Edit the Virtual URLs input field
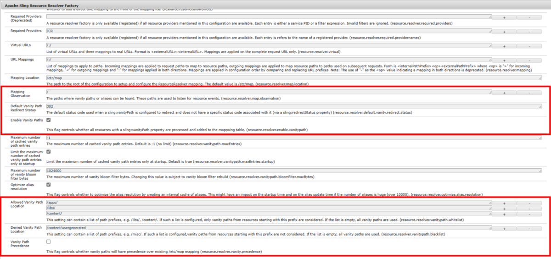 click(269, 46)
